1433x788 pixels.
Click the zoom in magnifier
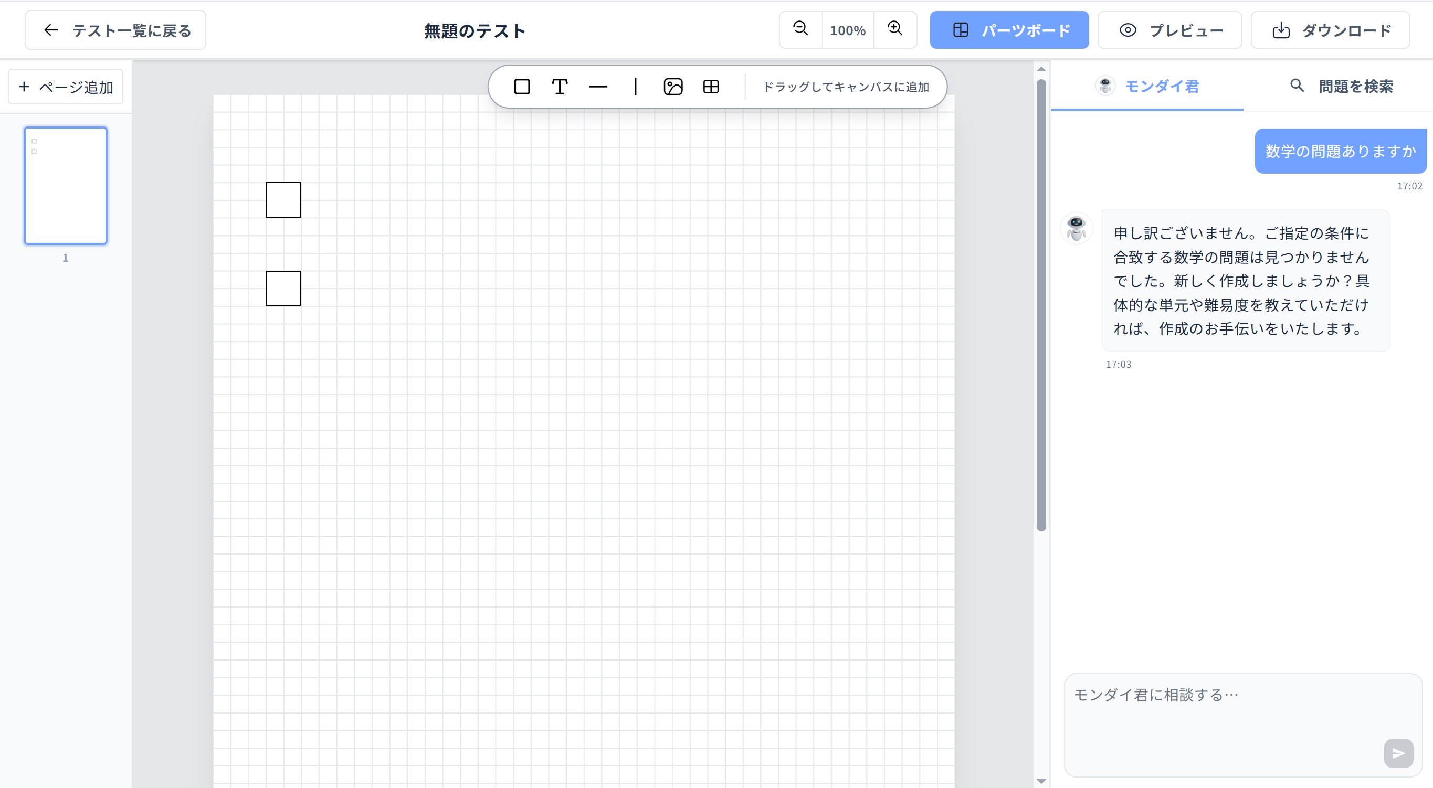tap(895, 29)
